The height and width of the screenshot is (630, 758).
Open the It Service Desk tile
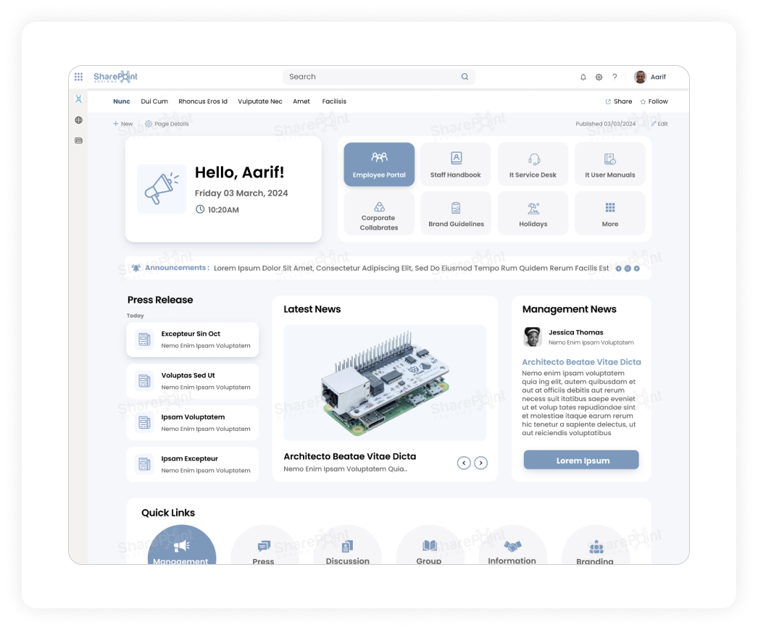(533, 164)
